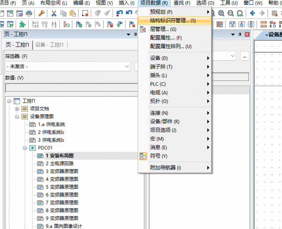Expand the 预规划 (P) submenu
The width and height of the screenshot is (282, 229).
(175, 12)
